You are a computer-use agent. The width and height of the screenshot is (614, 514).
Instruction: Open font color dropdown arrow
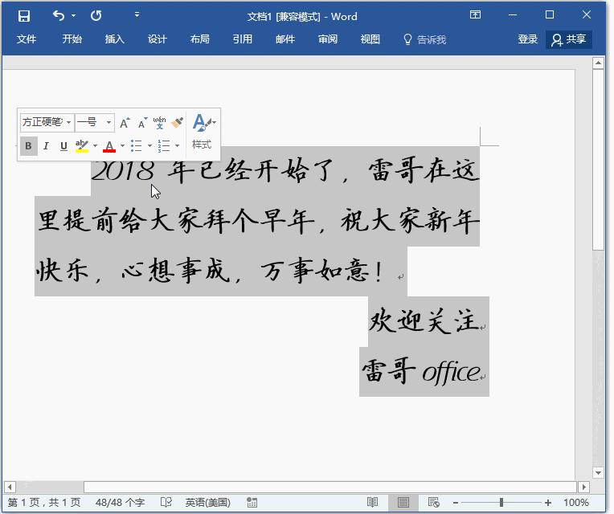click(122, 146)
